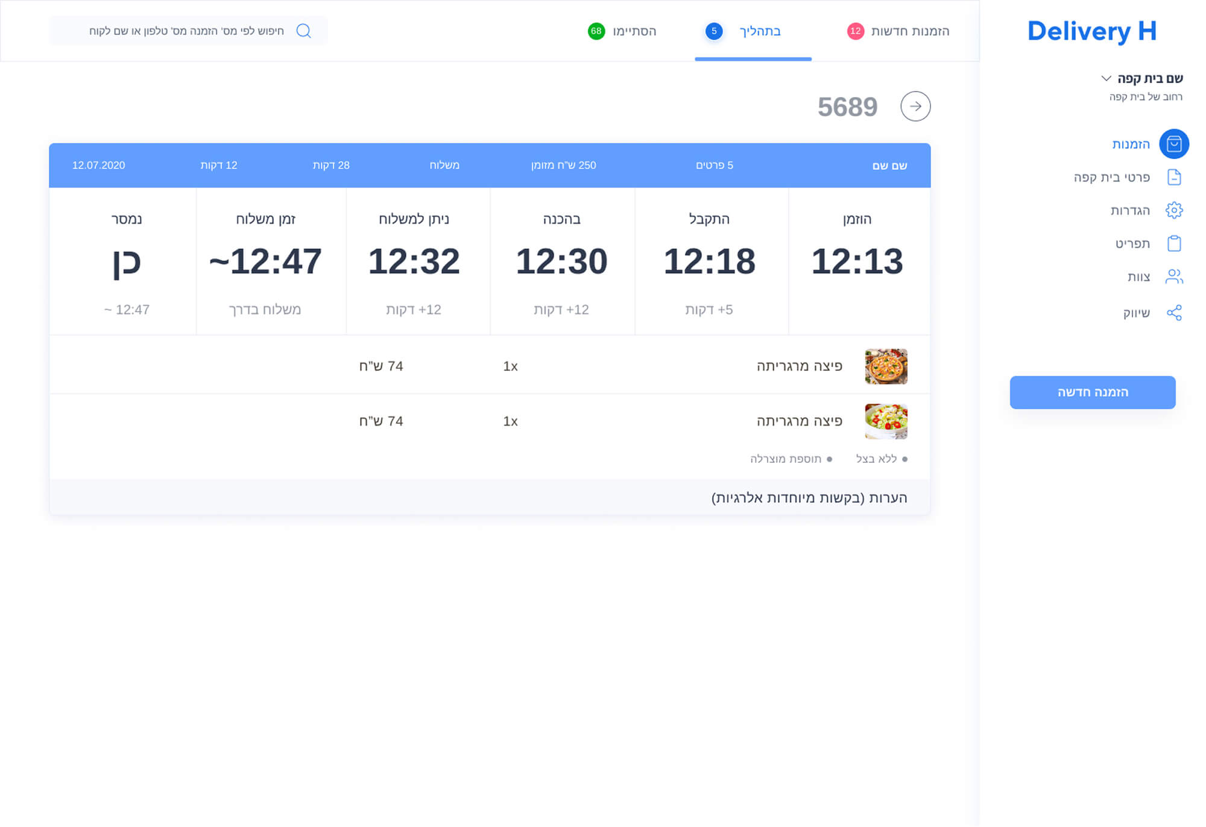Click the team people icon

1173,277
